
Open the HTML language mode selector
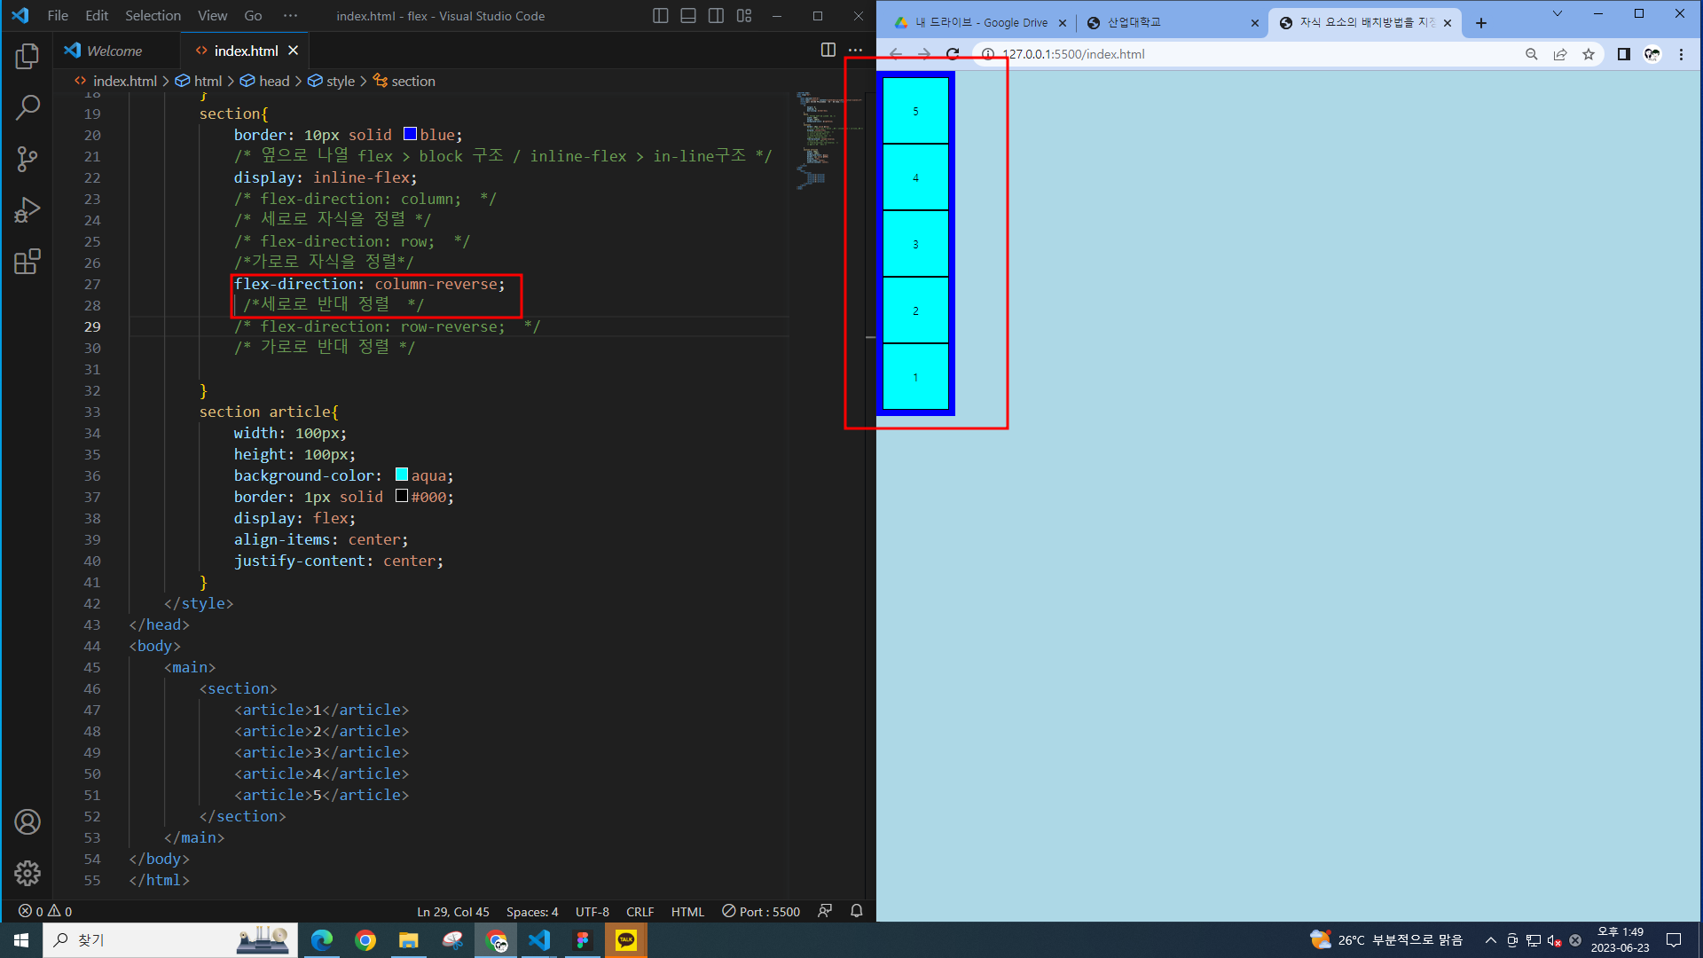[x=687, y=912]
